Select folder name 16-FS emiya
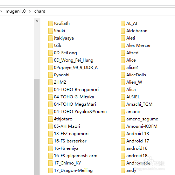Viewport: 175px width, 175px height. [66, 148]
